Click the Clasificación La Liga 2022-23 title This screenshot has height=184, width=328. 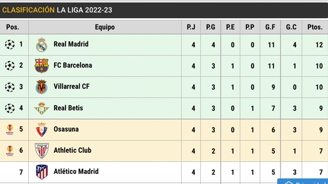57,10
